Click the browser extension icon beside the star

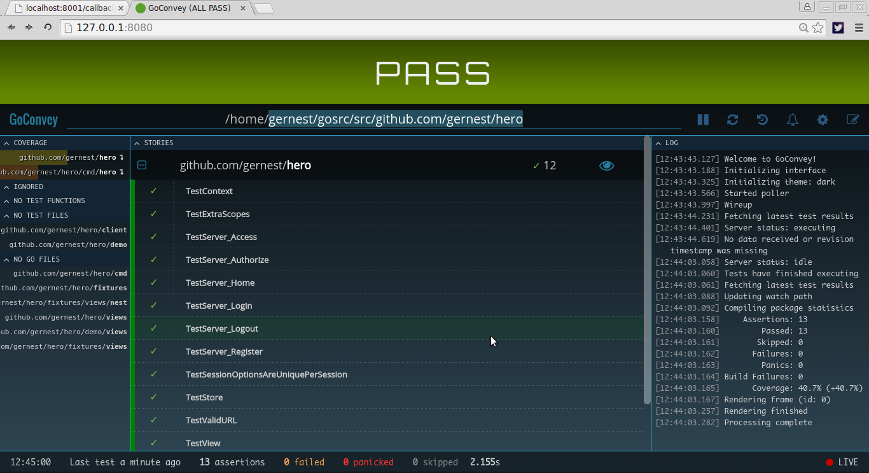coord(838,27)
